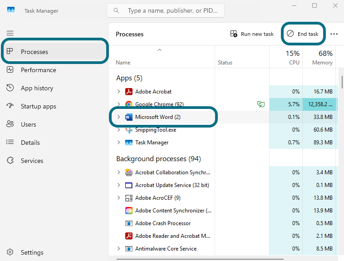Click the Adobe Content Synchronizer icon
Screen dimensions: 344x261
point(129,211)
